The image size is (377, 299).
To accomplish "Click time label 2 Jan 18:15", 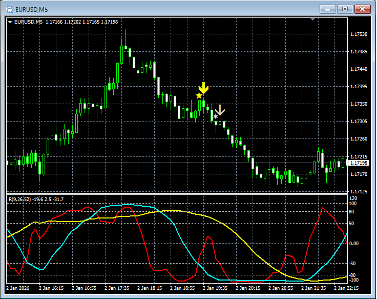I will [x=150, y=288].
